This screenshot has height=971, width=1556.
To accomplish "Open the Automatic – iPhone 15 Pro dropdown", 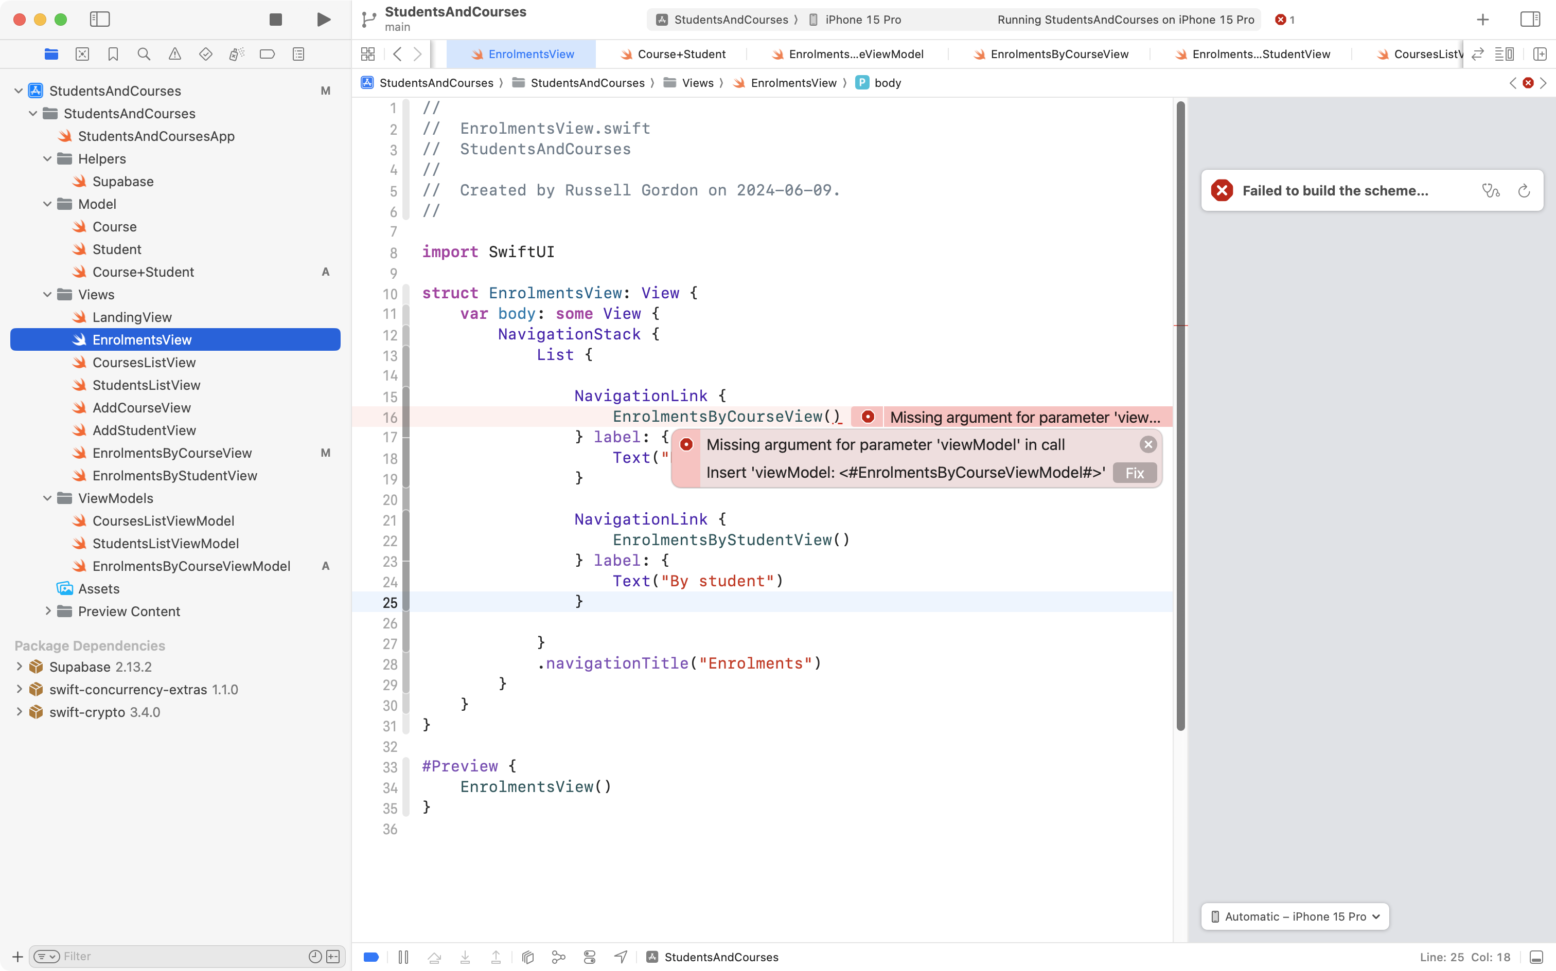I will pyautogui.click(x=1295, y=916).
